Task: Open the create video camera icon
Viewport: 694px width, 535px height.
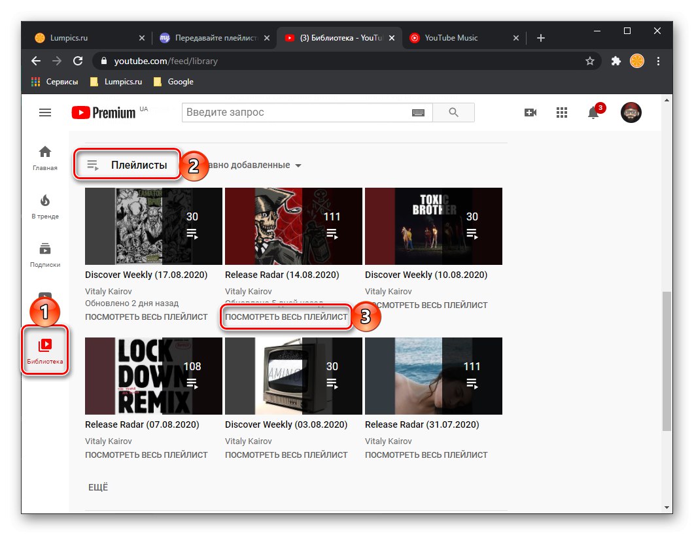Action: click(530, 112)
